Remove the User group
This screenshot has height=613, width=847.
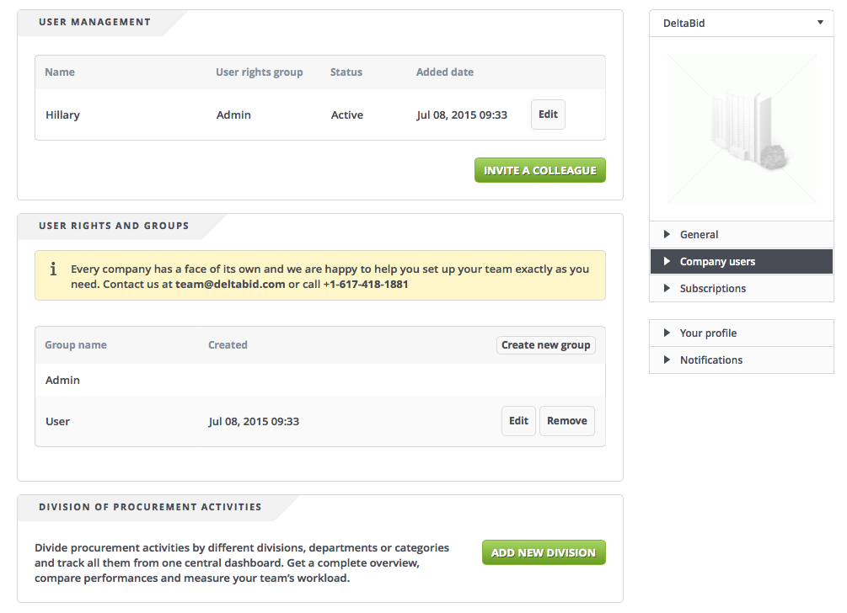pyautogui.click(x=566, y=421)
